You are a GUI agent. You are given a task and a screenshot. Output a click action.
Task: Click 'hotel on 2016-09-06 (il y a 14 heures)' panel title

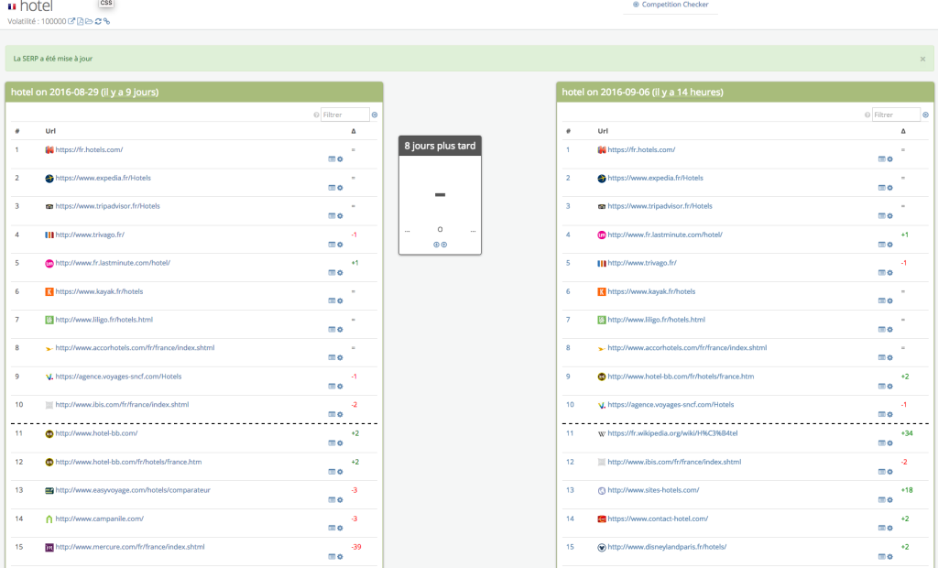(642, 93)
